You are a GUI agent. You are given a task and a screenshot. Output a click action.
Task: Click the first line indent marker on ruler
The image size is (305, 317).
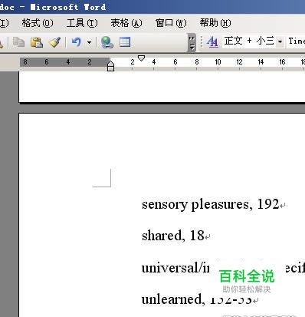[x=141, y=58]
